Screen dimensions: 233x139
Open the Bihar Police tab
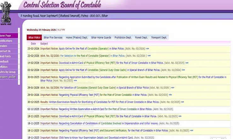(34, 38)
